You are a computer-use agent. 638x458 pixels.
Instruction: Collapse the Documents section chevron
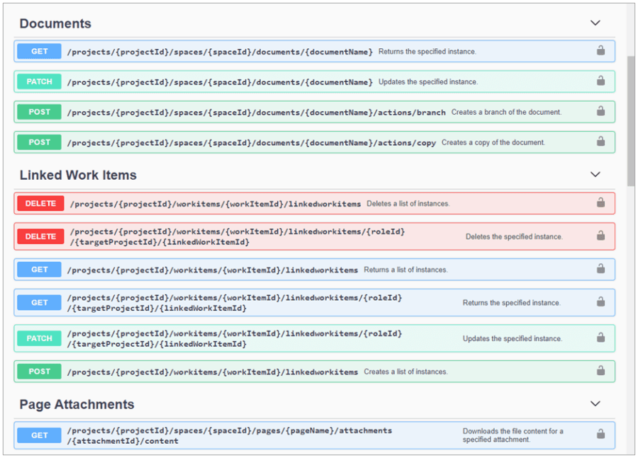point(595,23)
